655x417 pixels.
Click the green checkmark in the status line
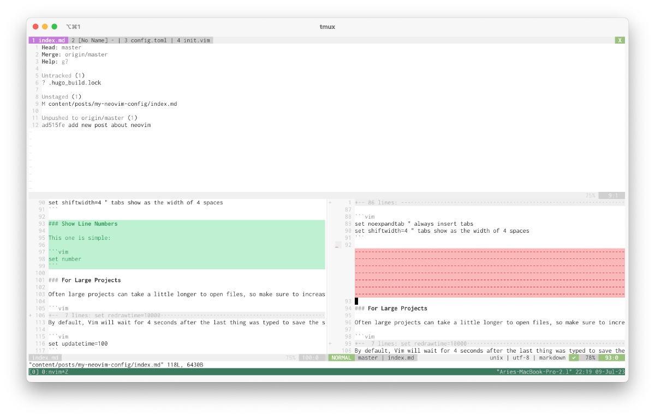(x=574, y=358)
